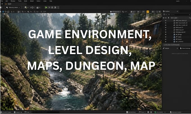Image resolution: width=191 pixels, height=114 pixels.
Task: Open the Window menu
Action: (13, 1)
